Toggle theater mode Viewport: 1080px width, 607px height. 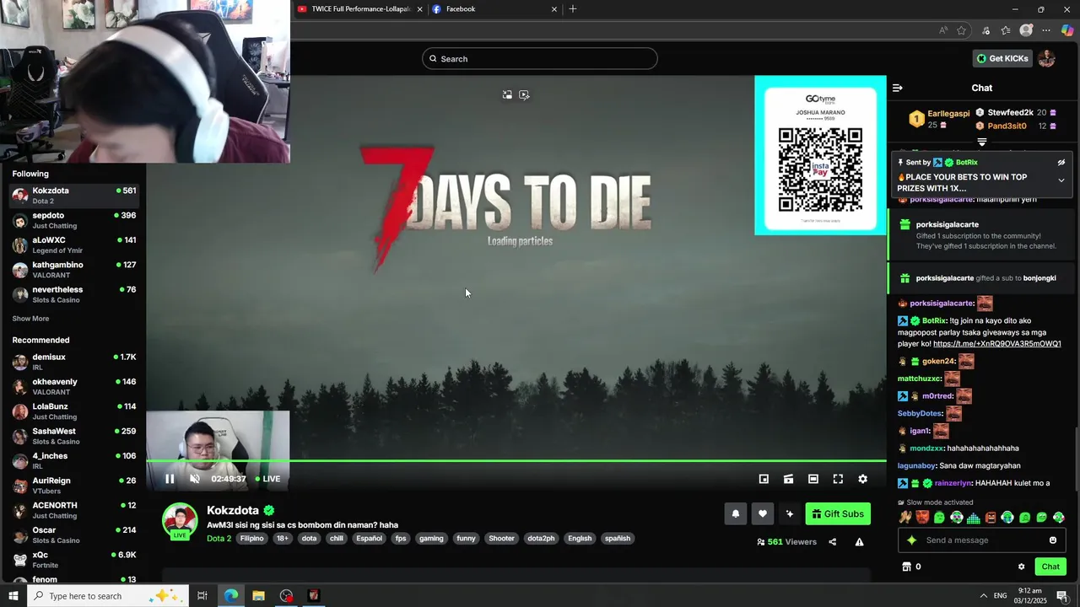[x=813, y=479]
